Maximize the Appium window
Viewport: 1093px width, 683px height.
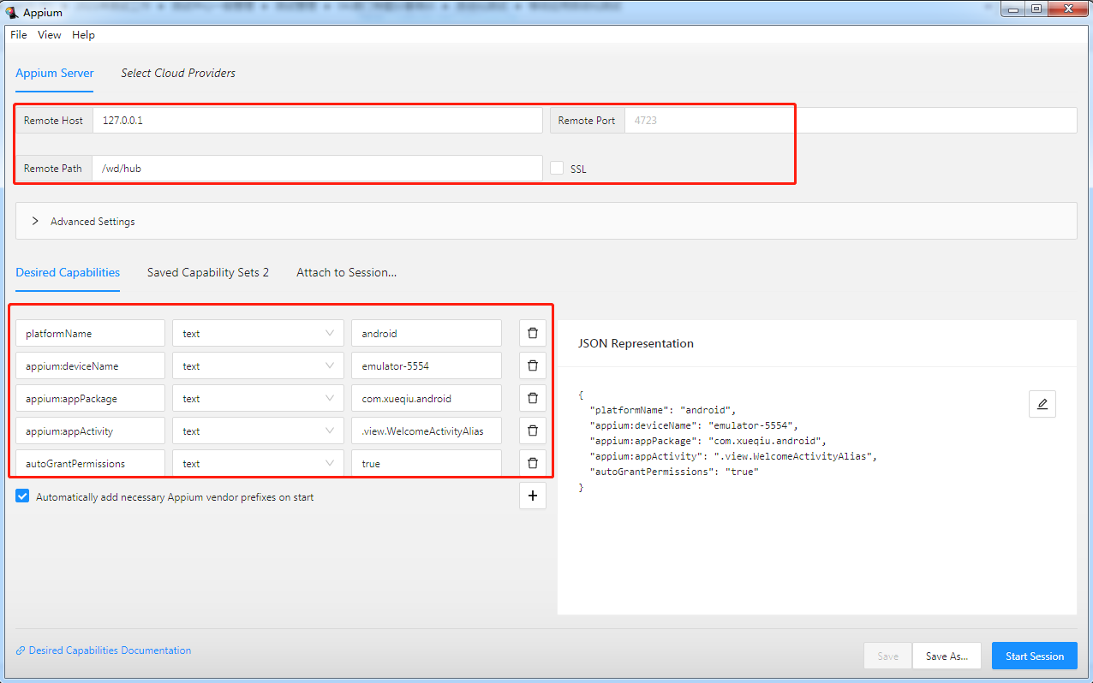[x=1038, y=9]
